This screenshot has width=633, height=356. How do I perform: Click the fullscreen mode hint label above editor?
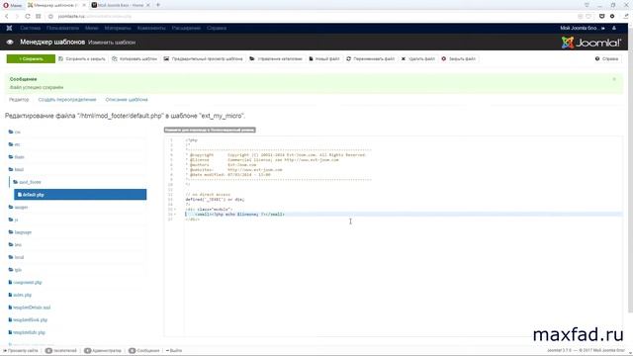tap(210, 130)
